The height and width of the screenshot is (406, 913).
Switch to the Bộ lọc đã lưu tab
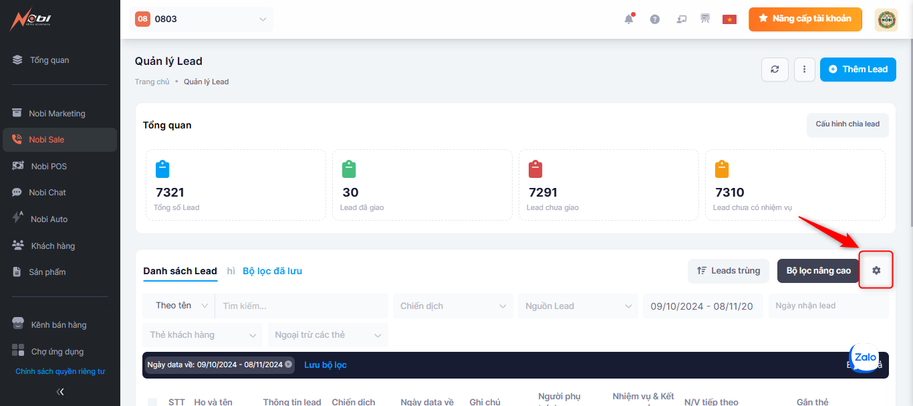[272, 271]
